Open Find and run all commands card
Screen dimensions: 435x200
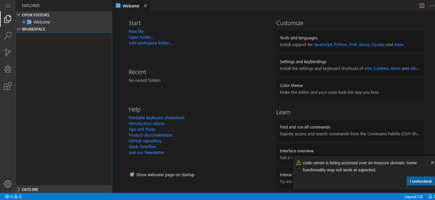pos(350,131)
